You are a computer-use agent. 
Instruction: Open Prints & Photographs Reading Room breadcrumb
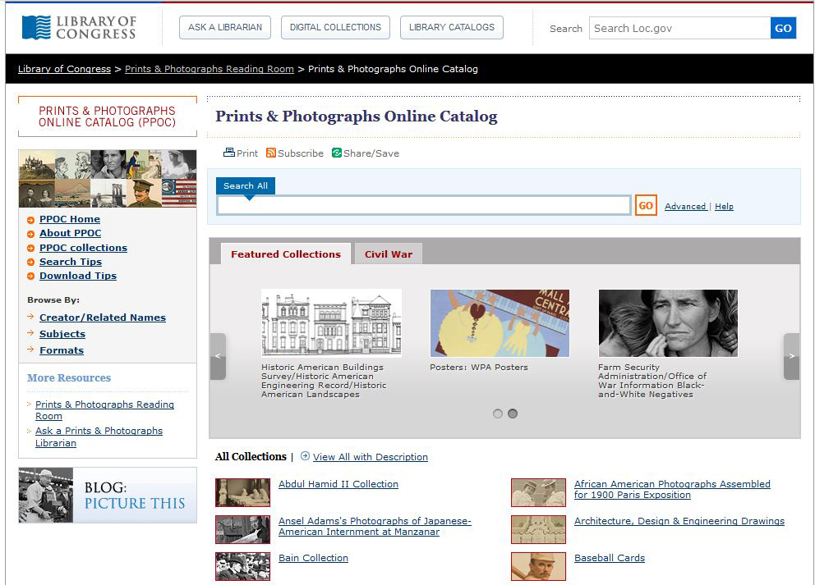pos(210,69)
